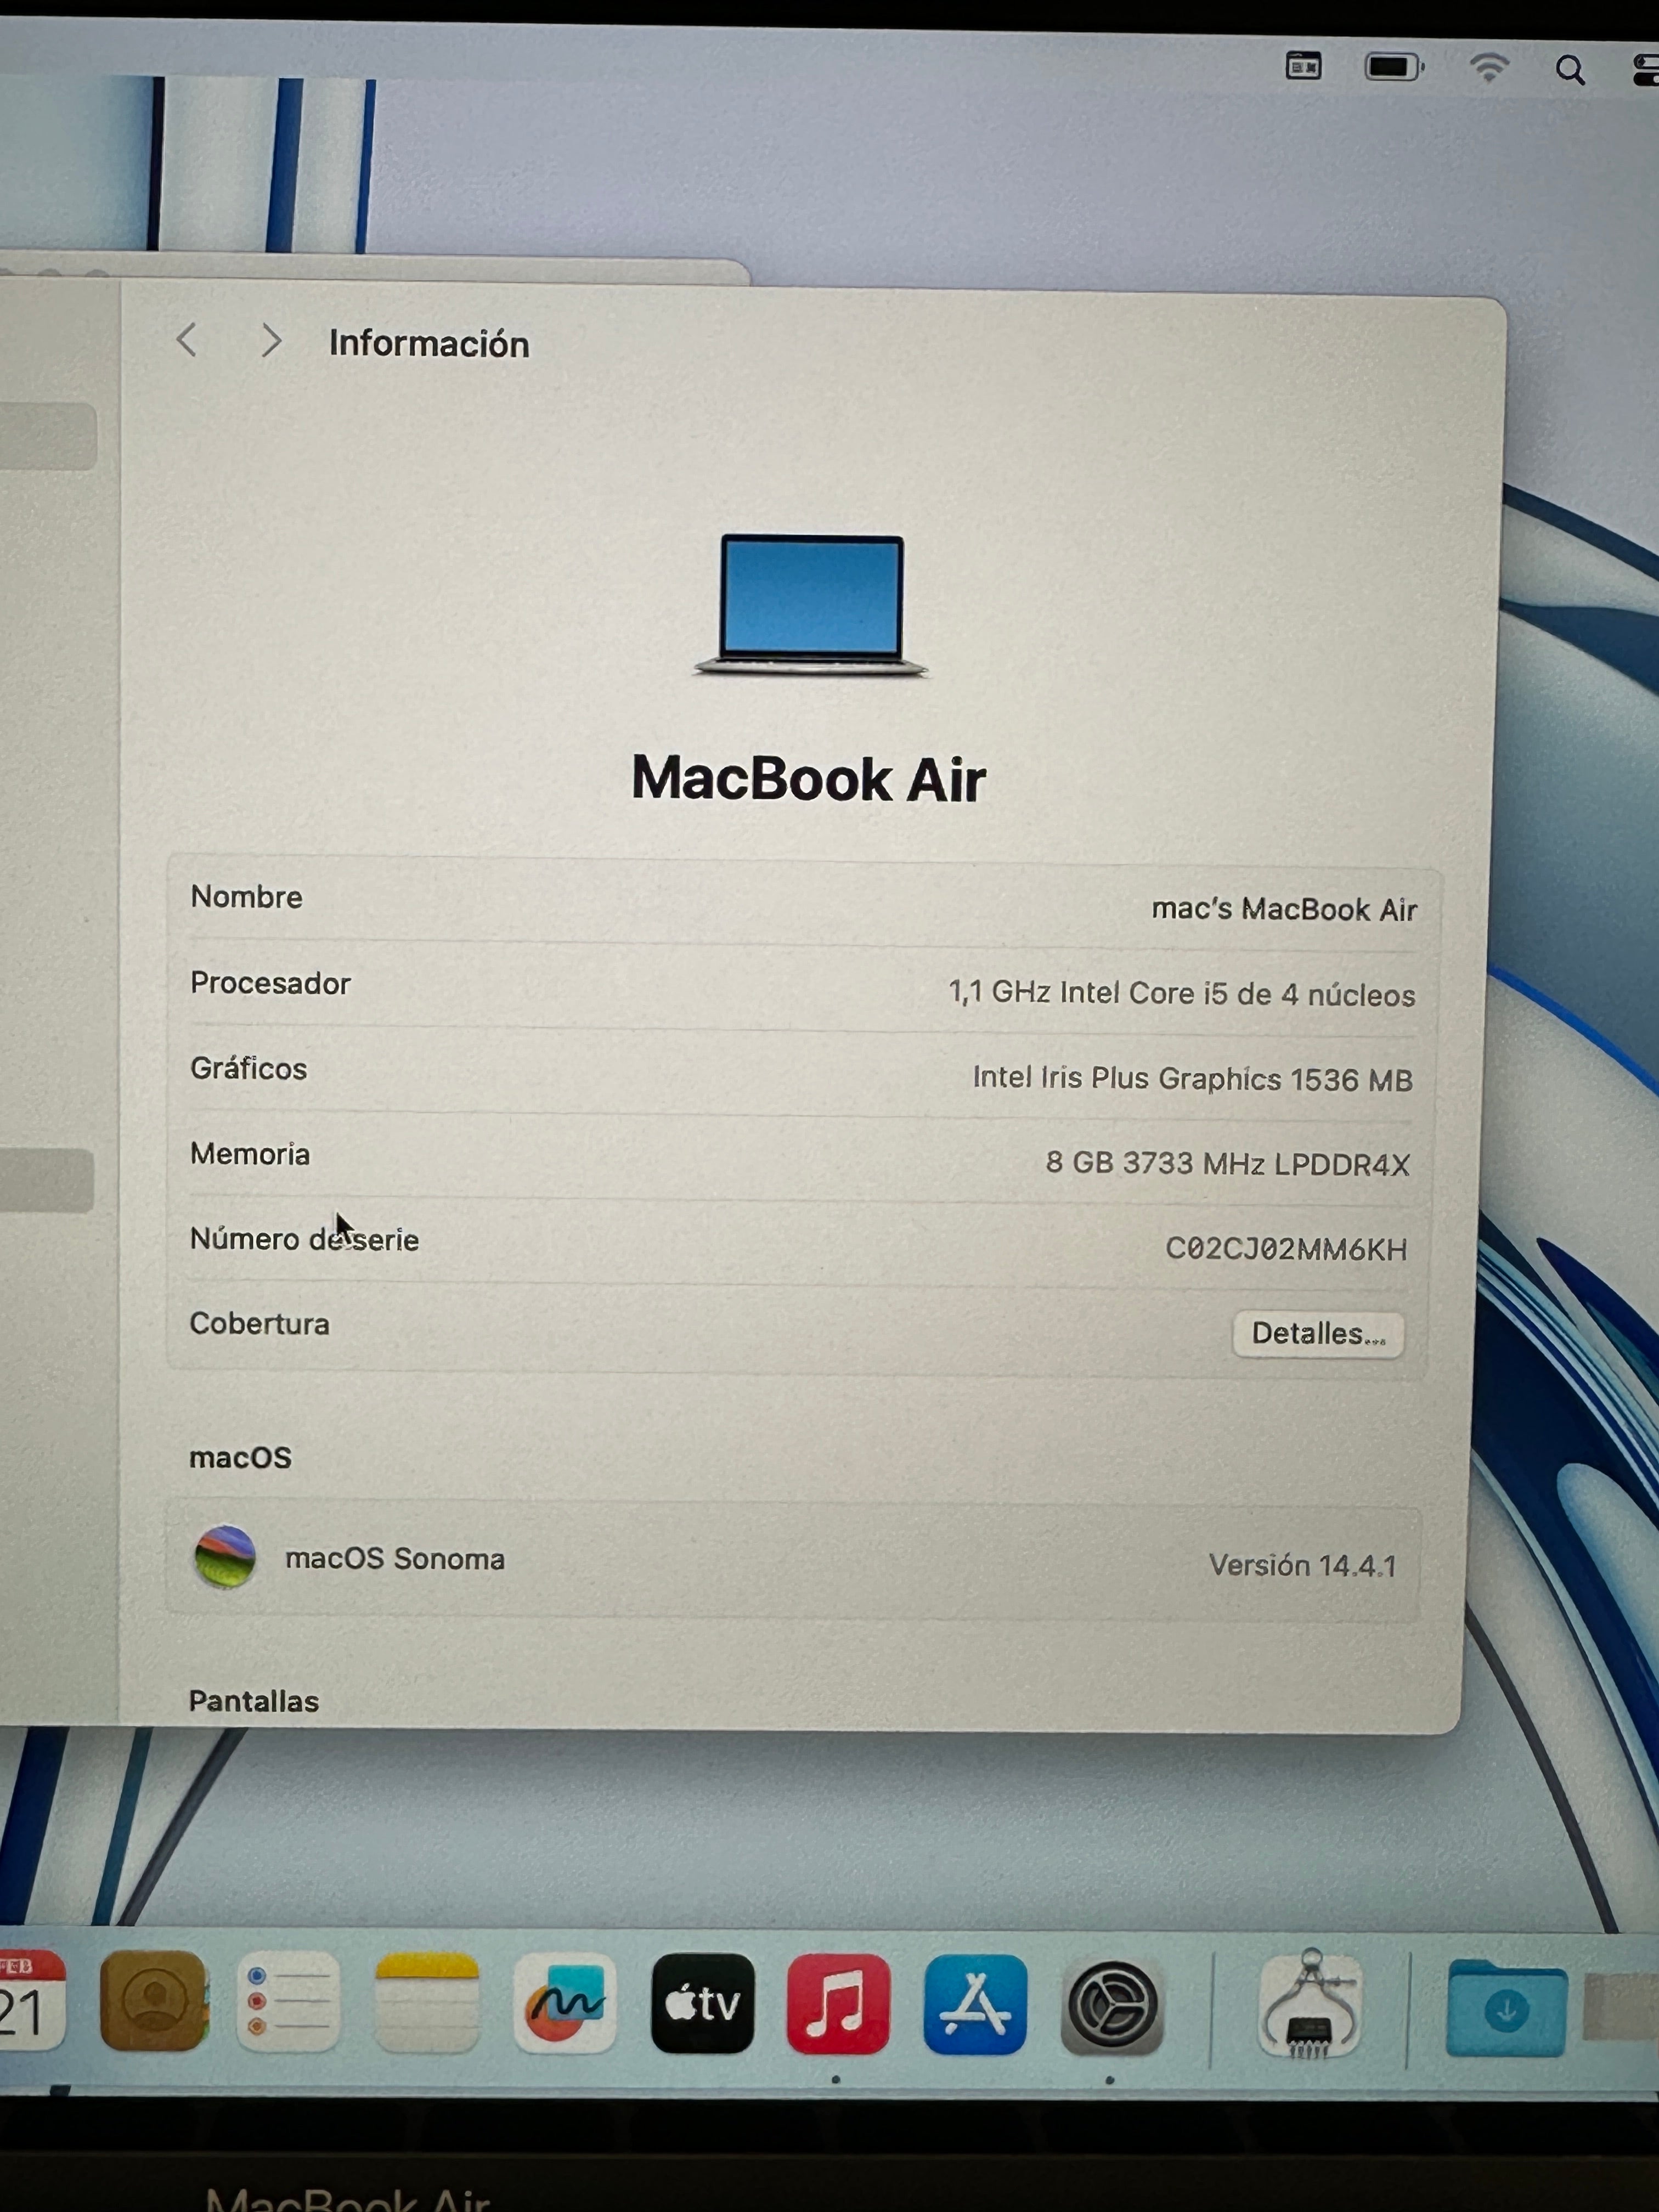This screenshot has width=1659, height=2212.
Task: Open Contacts app in the Dock
Action: (x=154, y=2002)
